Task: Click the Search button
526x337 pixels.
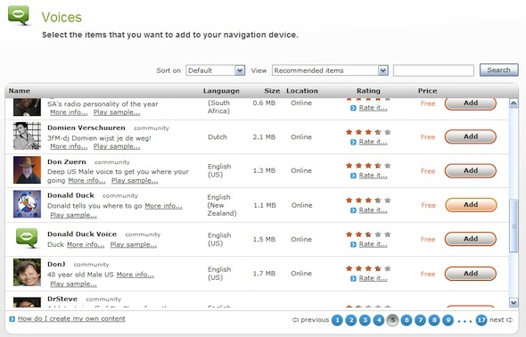Action: click(499, 70)
